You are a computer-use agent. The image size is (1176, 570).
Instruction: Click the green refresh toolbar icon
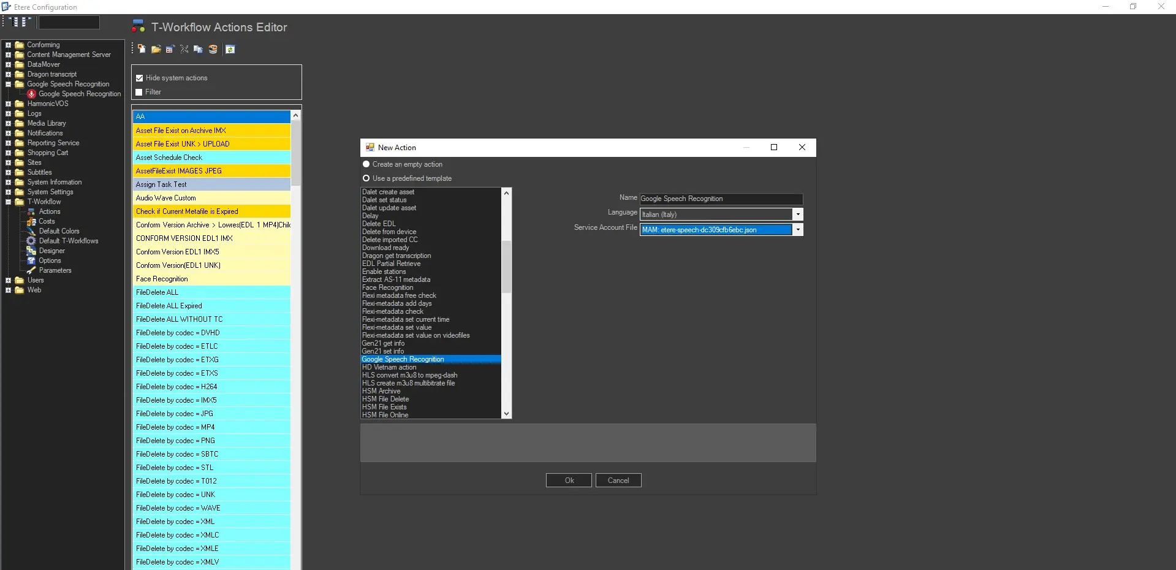(x=230, y=49)
